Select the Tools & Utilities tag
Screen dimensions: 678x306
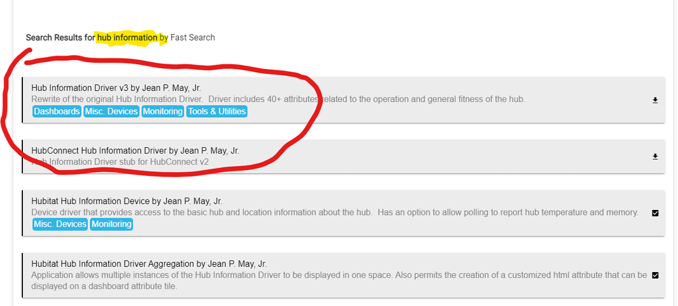(x=217, y=111)
